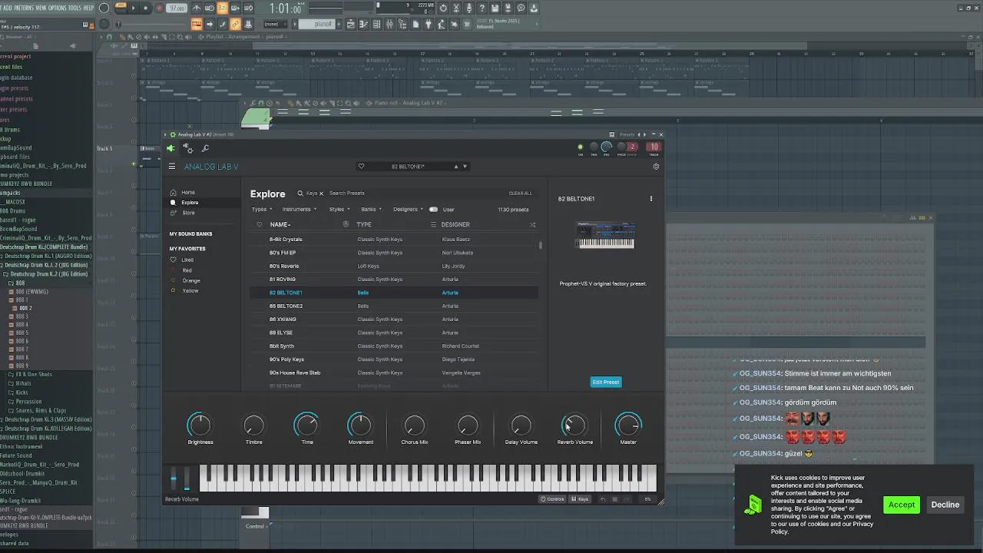
Task: Select the 80's Reverie preset row
Action: click(x=394, y=266)
